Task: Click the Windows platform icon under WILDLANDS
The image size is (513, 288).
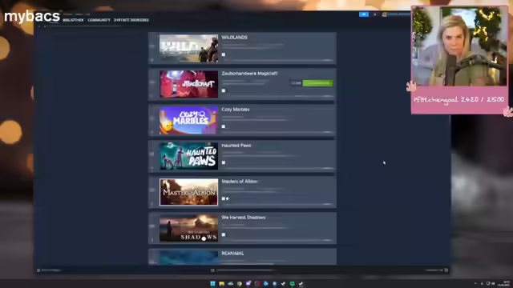Action: point(224,54)
